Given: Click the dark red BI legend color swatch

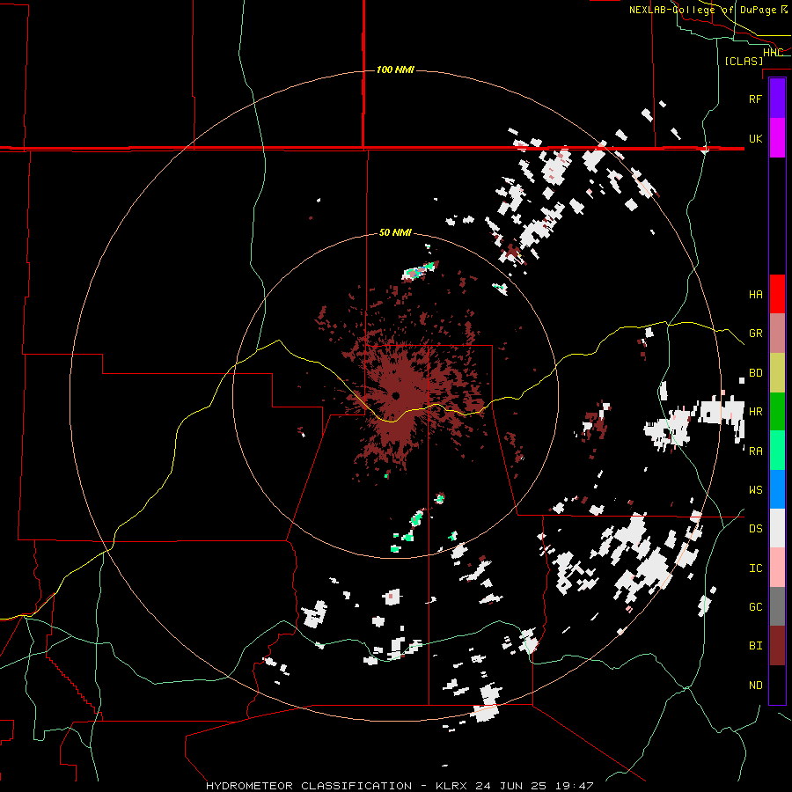Looking at the screenshot, I should pos(777,646).
